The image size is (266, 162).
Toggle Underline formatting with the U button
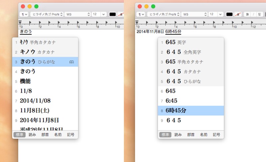click(259, 14)
